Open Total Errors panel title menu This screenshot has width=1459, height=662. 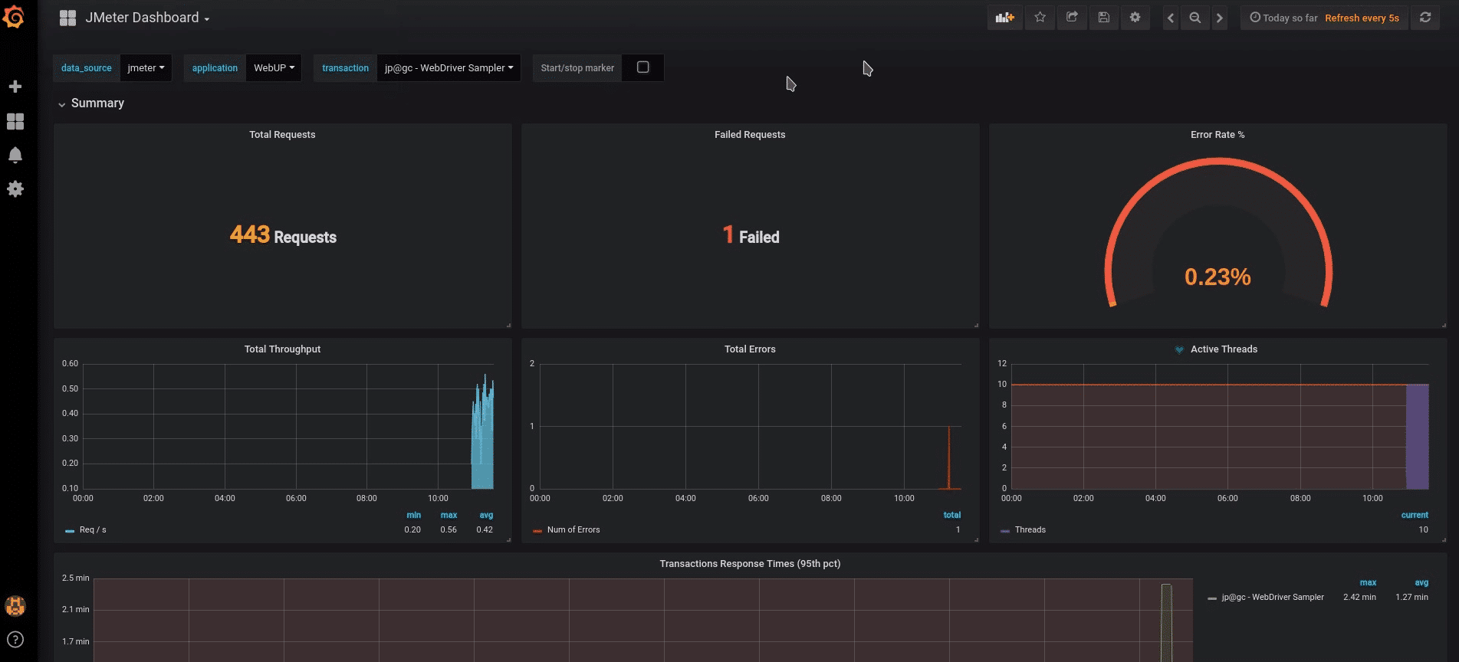750,349
